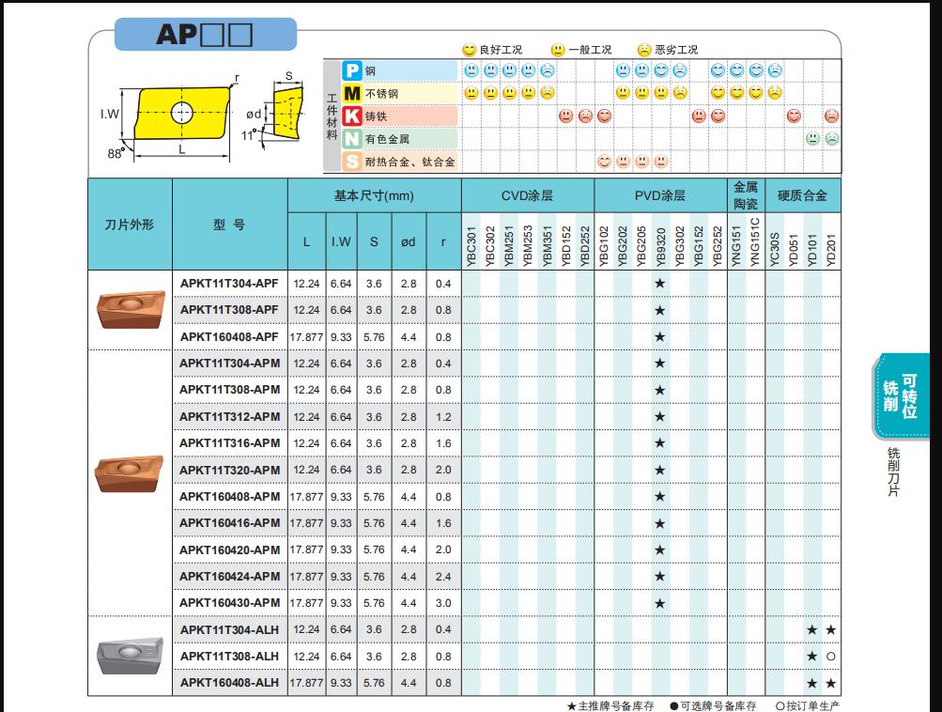Click model number APKT11T320-APM

click(229, 470)
